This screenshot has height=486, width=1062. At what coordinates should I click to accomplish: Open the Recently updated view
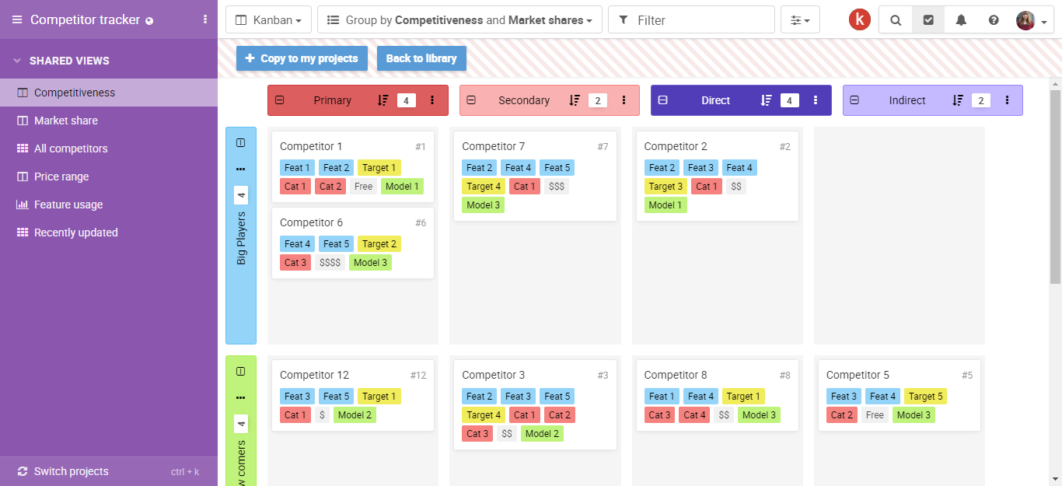pyautogui.click(x=109, y=233)
